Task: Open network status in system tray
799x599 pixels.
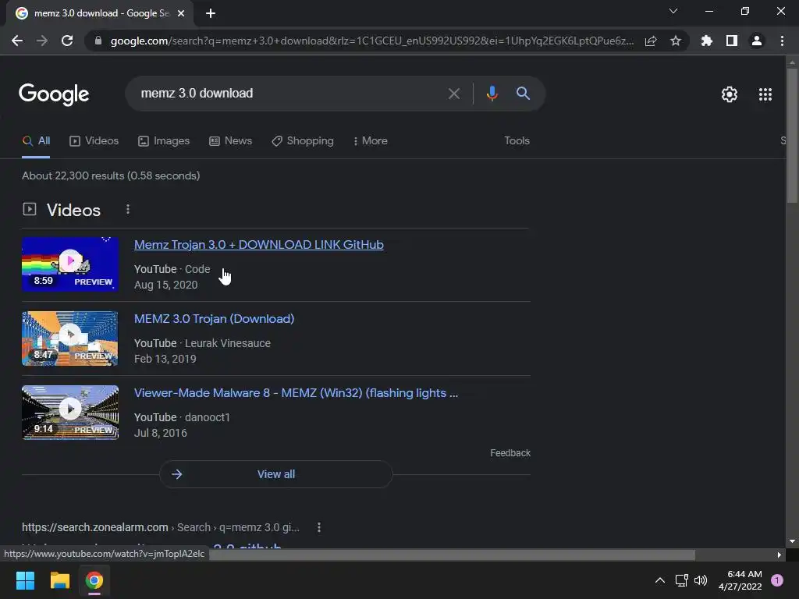Action: pos(681,580)
